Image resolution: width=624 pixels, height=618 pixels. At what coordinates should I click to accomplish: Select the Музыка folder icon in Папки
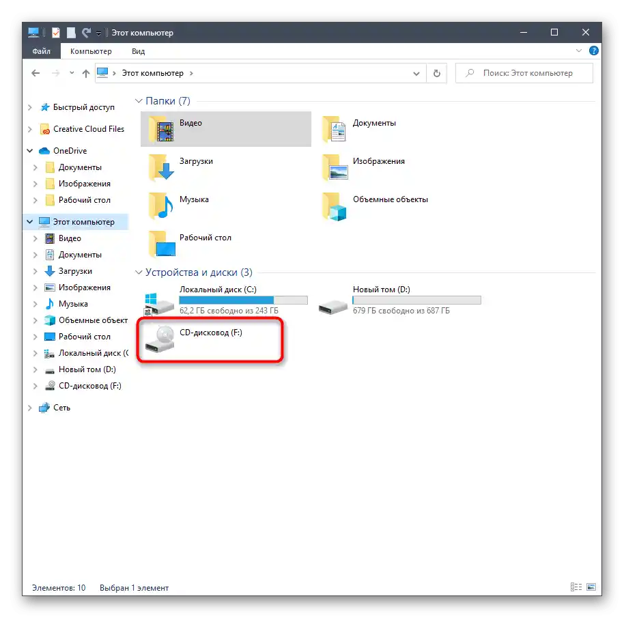[x=161, y=206]
